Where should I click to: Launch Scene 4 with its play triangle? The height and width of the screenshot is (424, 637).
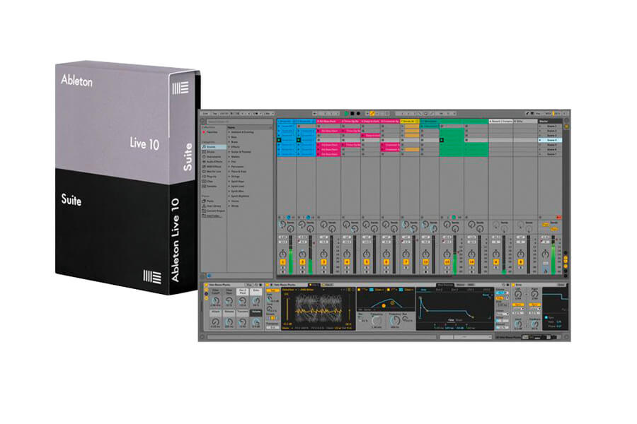tap(539, 140)
